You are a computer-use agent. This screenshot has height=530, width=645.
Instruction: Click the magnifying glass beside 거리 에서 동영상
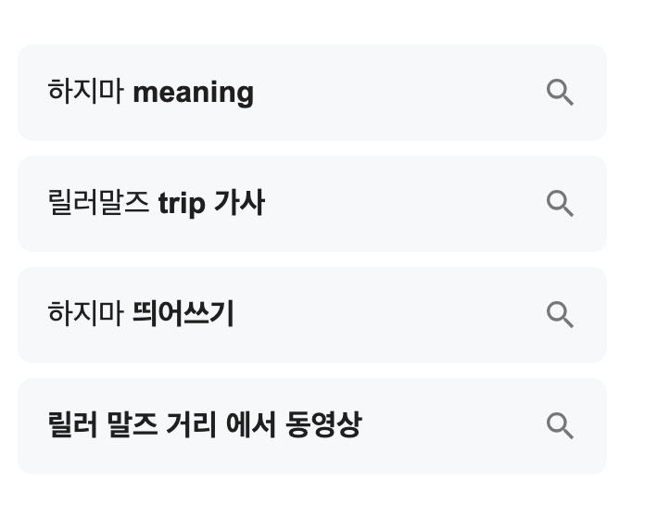(560, 426)
